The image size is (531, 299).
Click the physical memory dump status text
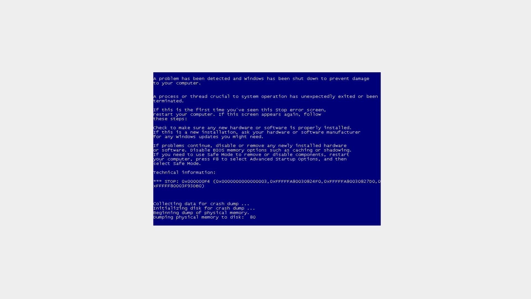coord(204,217)
